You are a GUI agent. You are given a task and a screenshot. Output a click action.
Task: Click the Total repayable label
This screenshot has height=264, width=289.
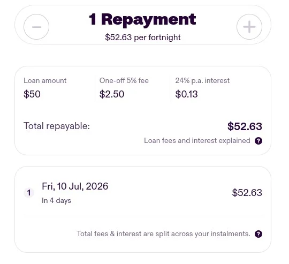pos(57,126)
